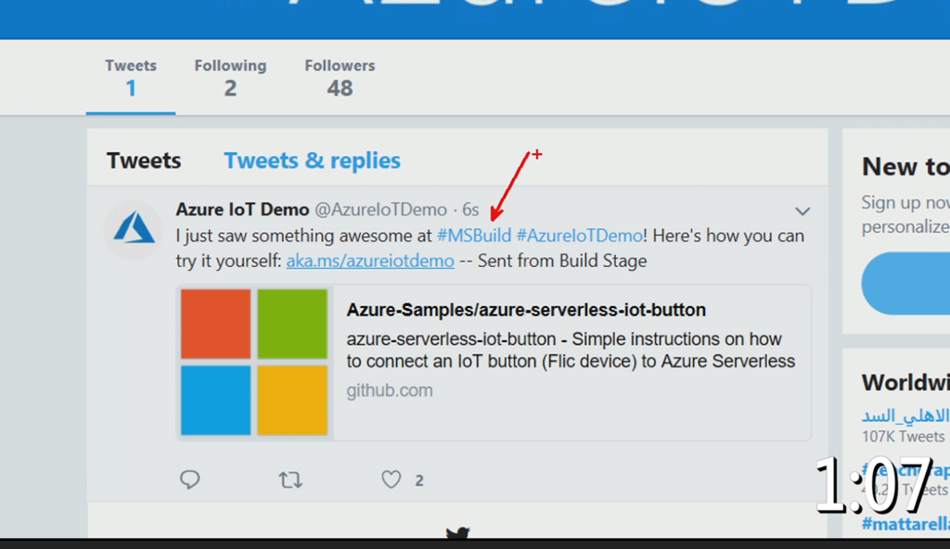This screenshot has width=950, height=549.
Task: Click the github.com domain text
Action: [x=390, y=390]
